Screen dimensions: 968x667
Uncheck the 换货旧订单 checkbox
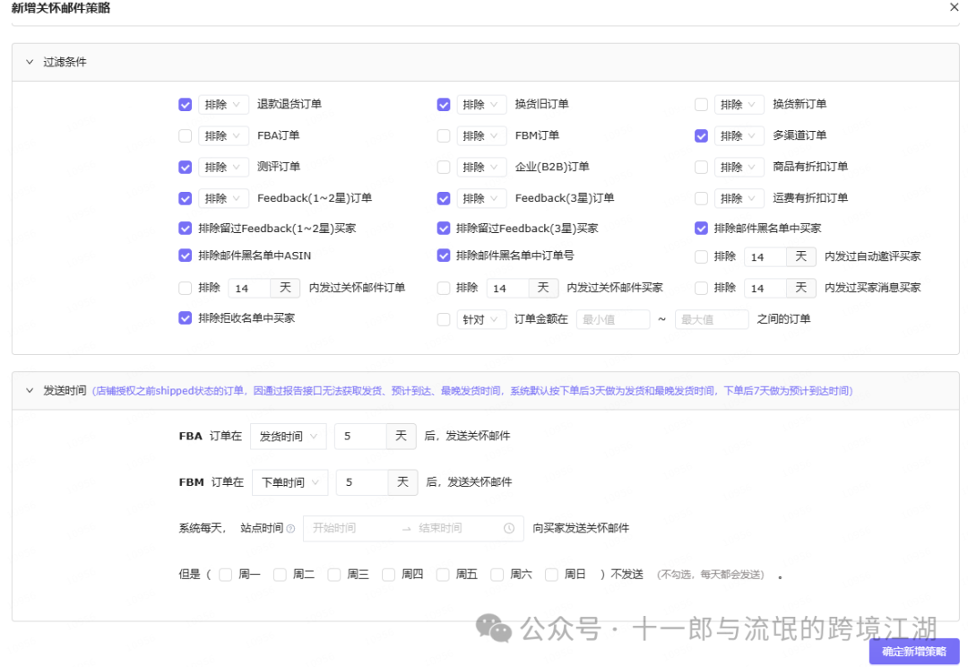pos(444,104)
